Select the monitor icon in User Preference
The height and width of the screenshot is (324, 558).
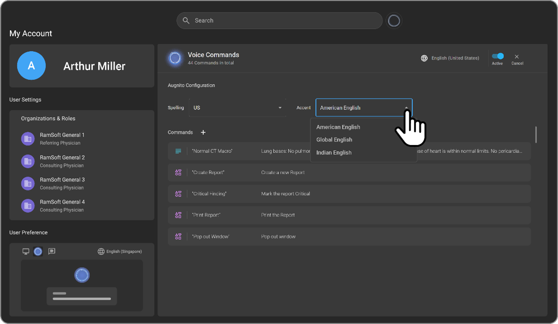pos(26,251)
